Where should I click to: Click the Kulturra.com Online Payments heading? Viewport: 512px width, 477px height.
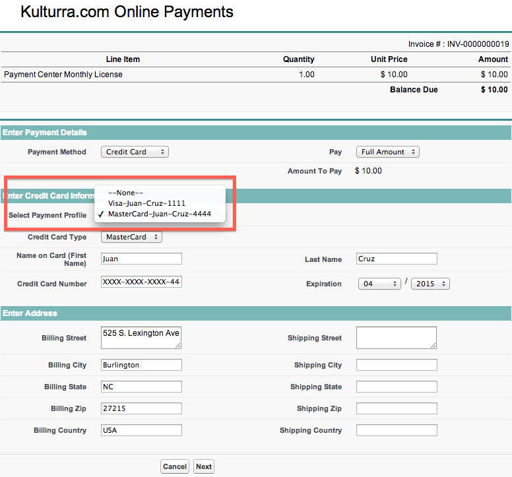pyautogui.click(x=127, y=12)
